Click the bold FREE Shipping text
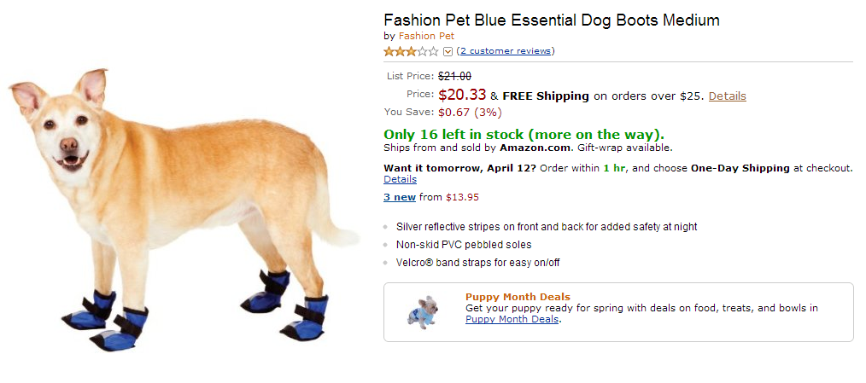Screen dimensions: 866x383 [x=546, y=96]
